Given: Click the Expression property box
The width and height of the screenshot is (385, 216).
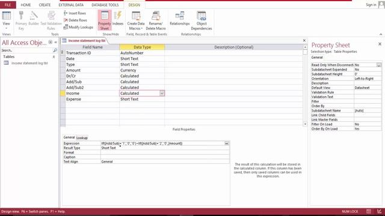Looking at the screenshot, I should tap(162, 143).
